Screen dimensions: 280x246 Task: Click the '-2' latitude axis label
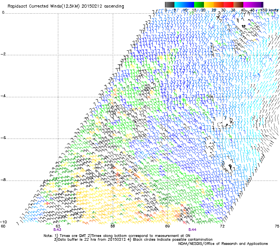click(3, 54)
